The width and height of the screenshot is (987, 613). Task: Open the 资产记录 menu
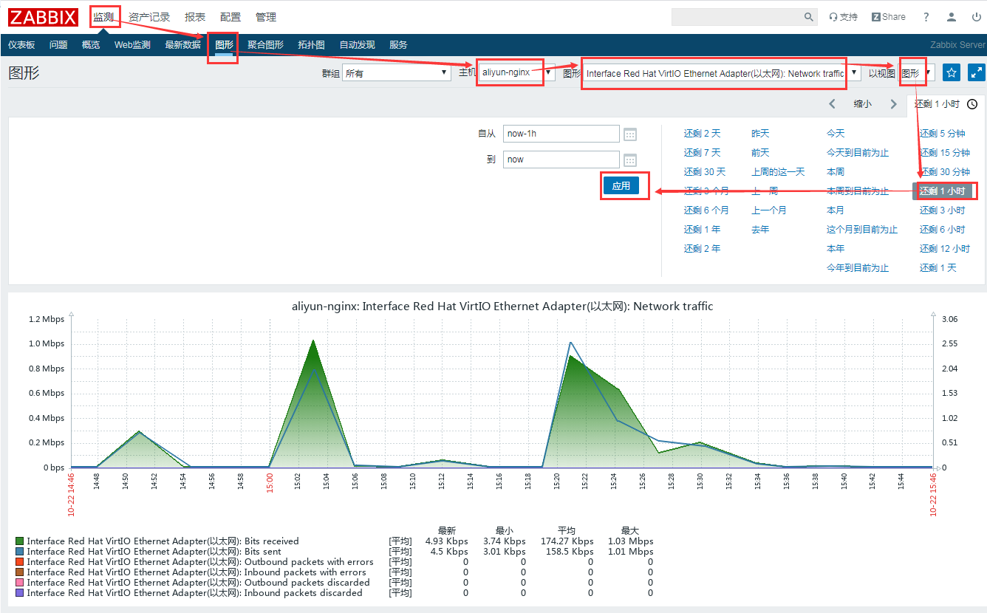click(149, 17)
